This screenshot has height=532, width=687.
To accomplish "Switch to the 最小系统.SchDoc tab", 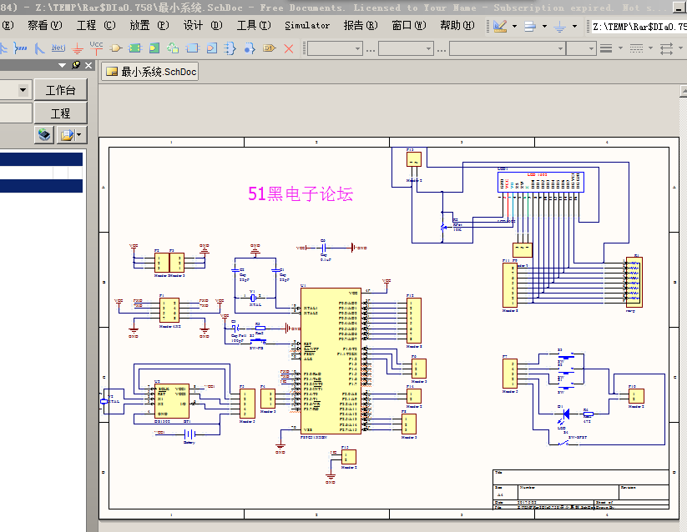I will point(150,73).
